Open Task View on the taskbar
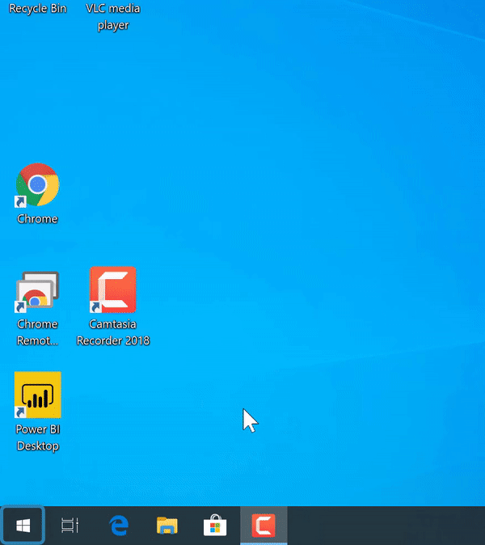The width and height of the screenshot is (485, 545). tap(70, 525)
